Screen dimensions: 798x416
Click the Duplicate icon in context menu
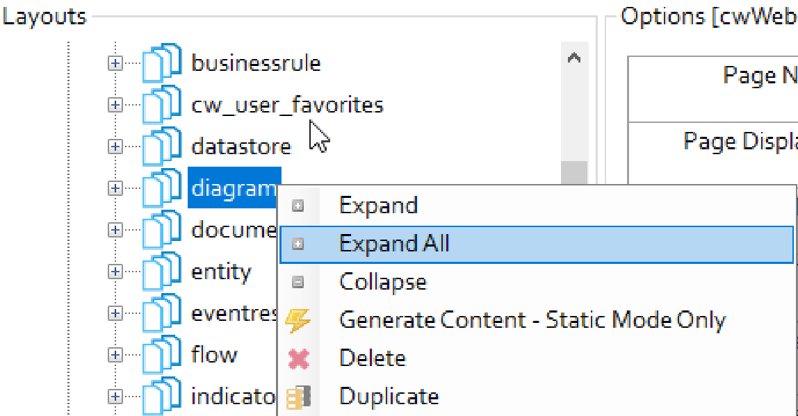tap(298, 397)
